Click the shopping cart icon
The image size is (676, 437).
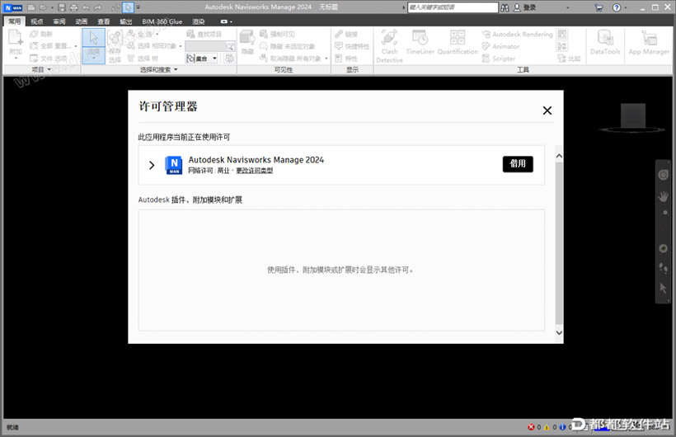tap(599, 7)
